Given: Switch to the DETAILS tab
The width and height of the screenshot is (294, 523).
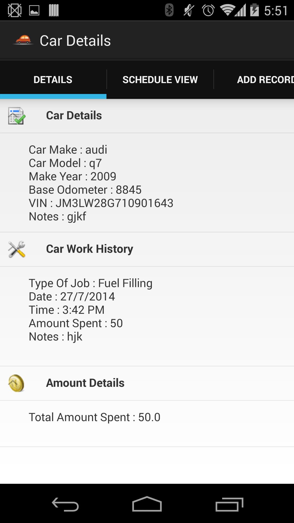Looking at the screenshot, I should [53, 80].
